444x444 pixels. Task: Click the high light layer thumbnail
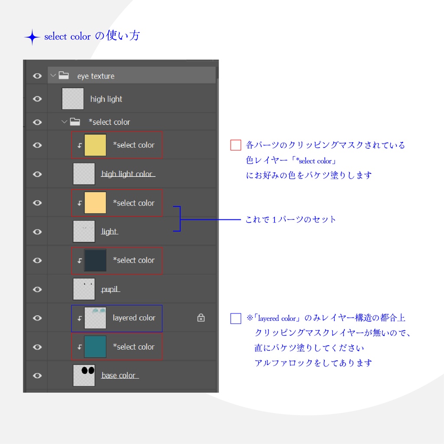[x=73, y=98]
